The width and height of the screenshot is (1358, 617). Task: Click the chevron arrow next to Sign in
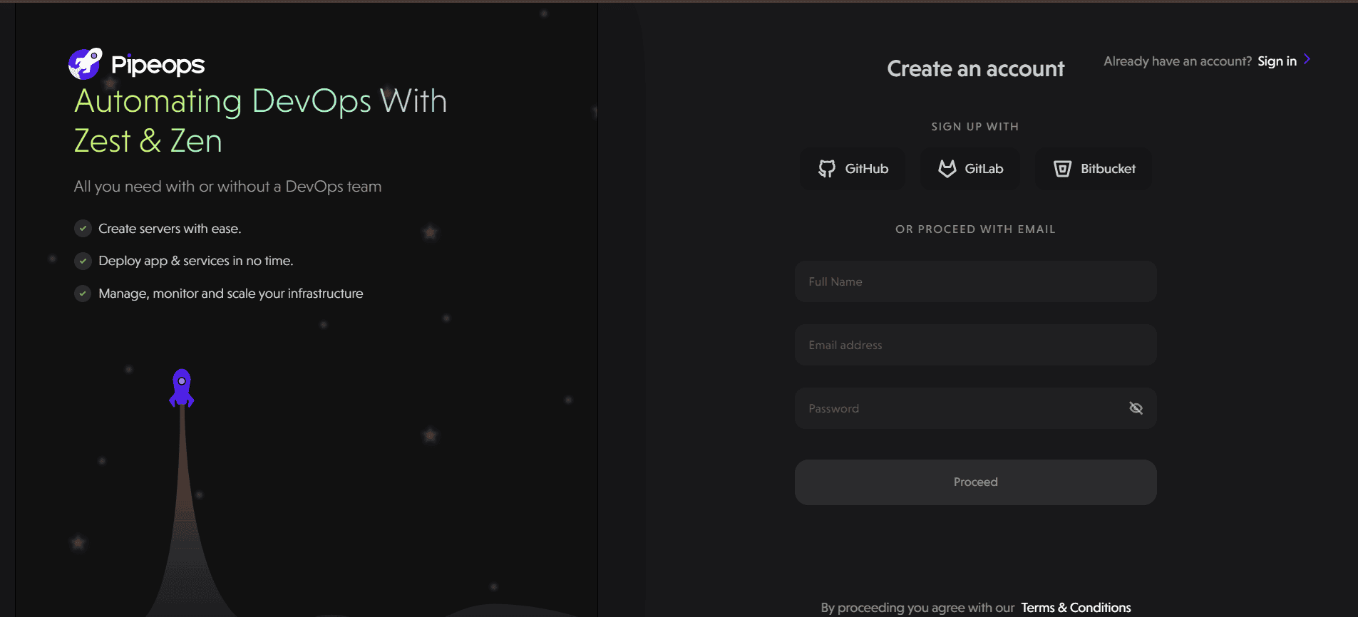pyautogui.click(x=1307, y=59)
